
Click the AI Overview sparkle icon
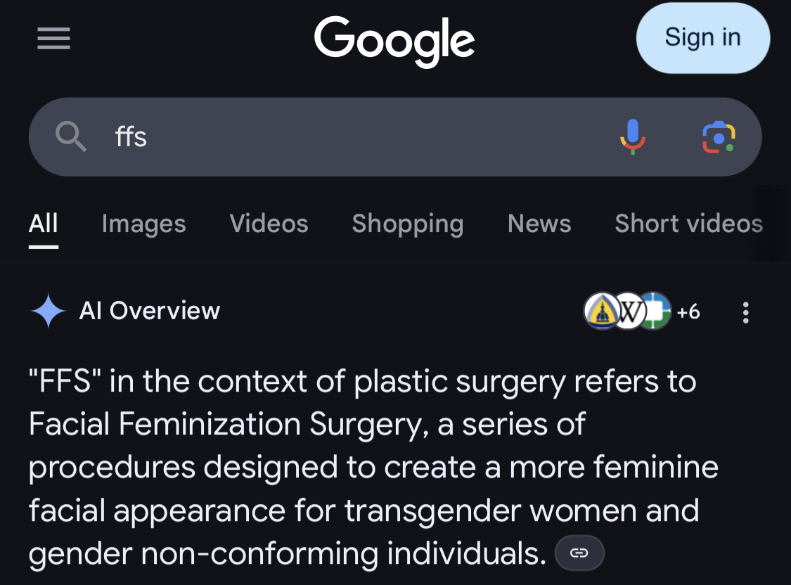click(49, 311)
